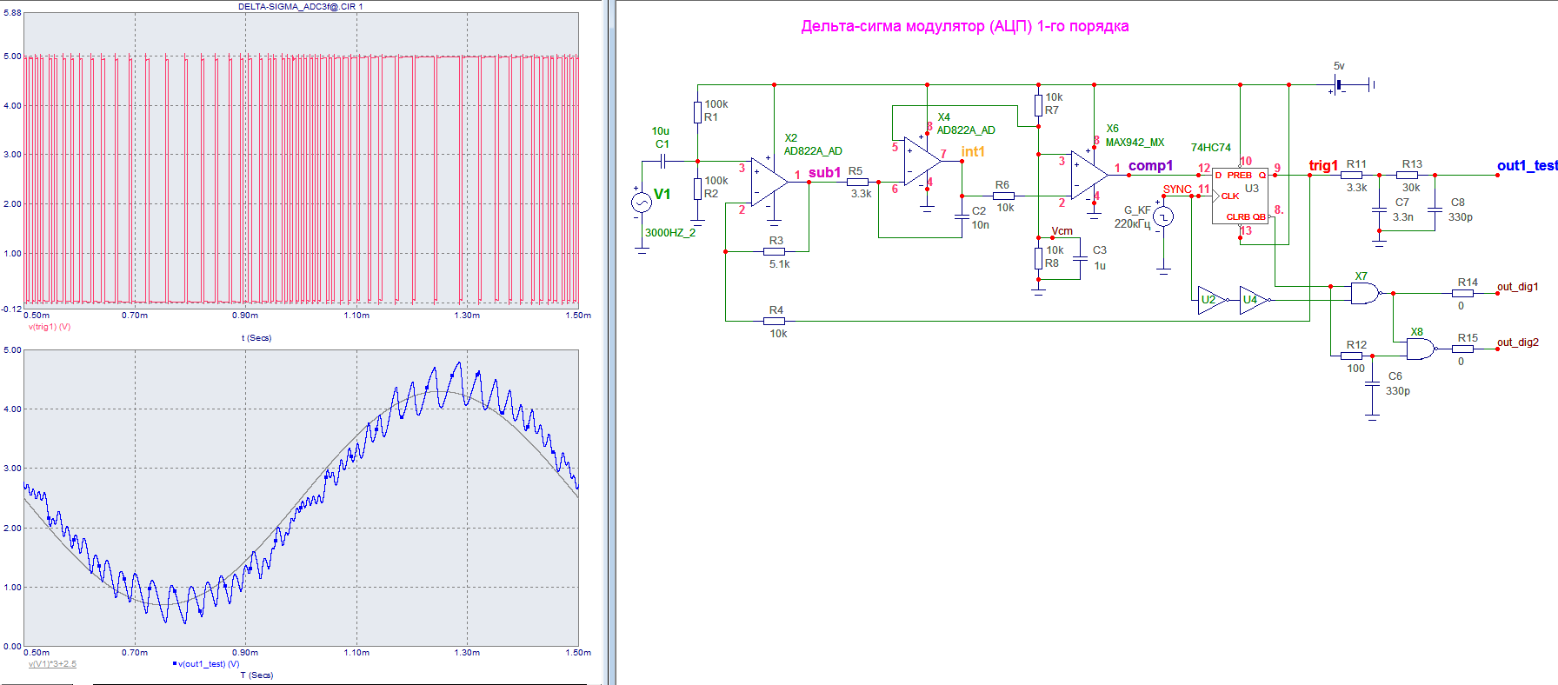Click the V1 sine voltage source symbol

pos(641,203)
